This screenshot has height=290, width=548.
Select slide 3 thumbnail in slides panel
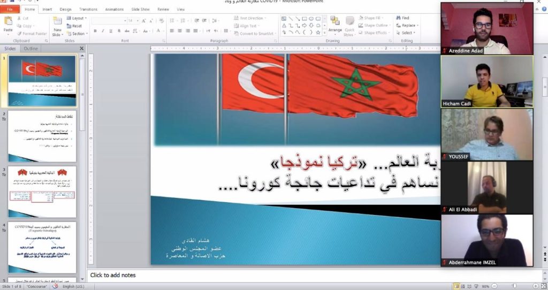point(42,191)
